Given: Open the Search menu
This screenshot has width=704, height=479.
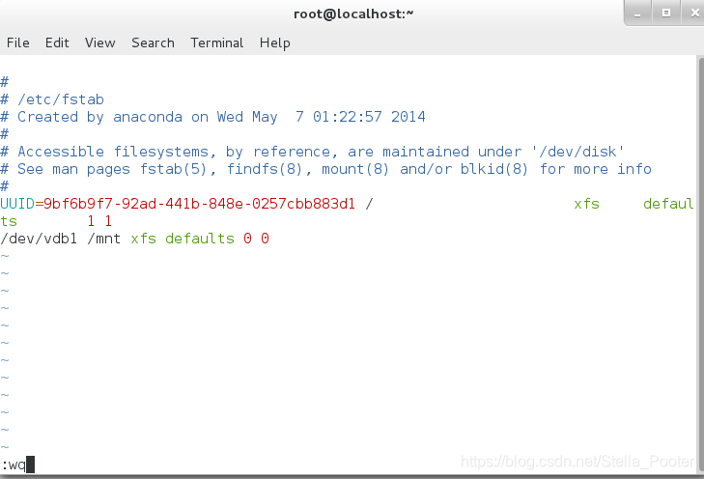Looking at the screenshot, I should (153, 42).
